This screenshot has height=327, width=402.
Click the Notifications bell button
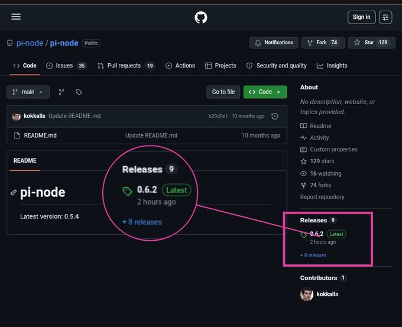coord(274,43)
